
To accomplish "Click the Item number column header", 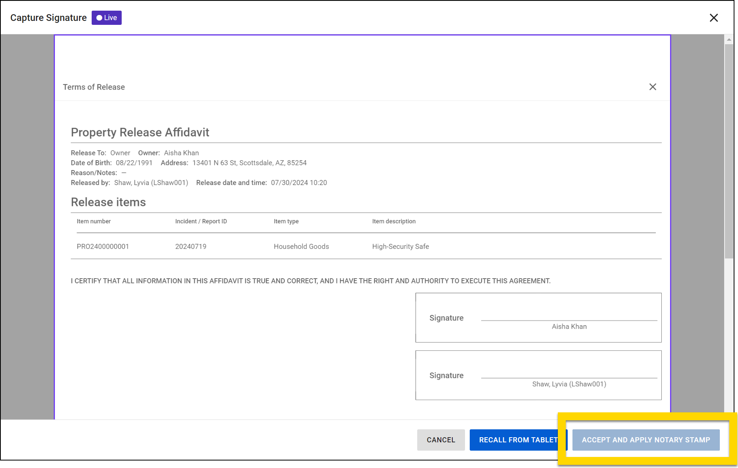I will click(x=94, y=221).
